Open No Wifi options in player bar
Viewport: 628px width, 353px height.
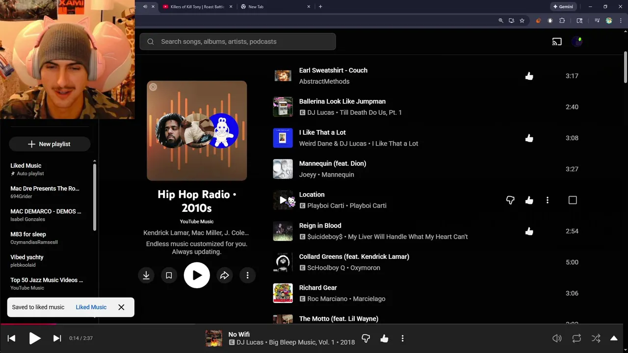(402, 338)
